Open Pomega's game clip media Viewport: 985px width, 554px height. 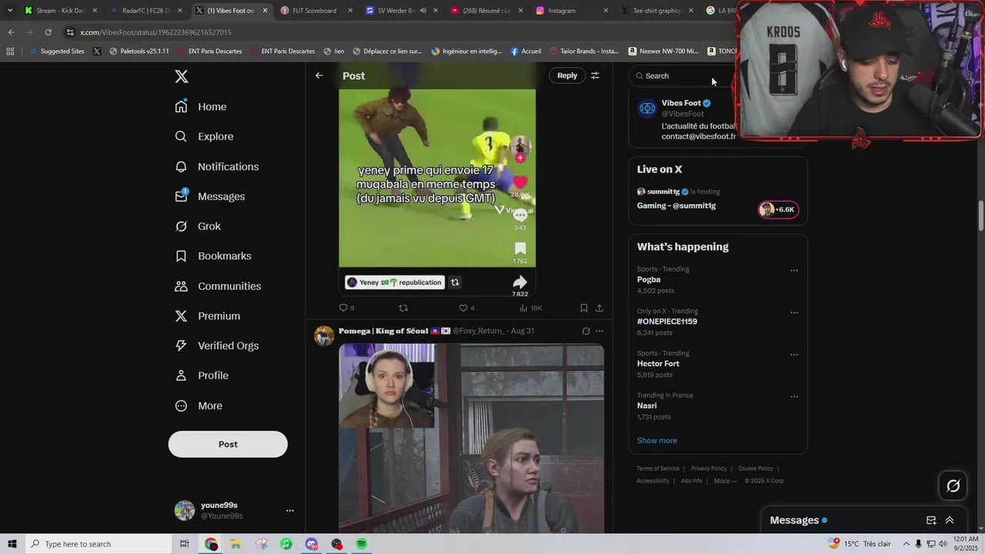(471, 439)
